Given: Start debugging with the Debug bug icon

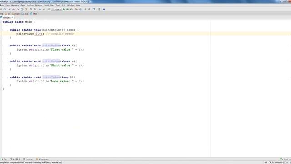Looking at the screenshot, I should click(68, 9).
